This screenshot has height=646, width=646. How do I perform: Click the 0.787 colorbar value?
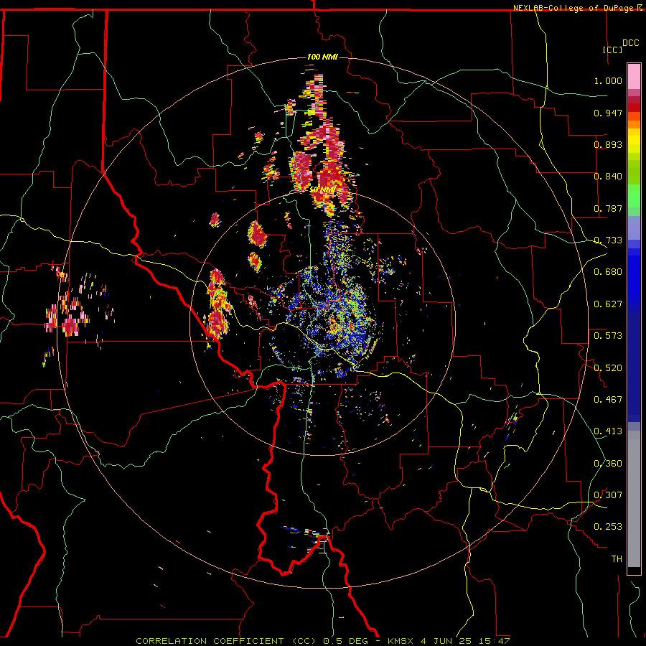coord(608,208)
